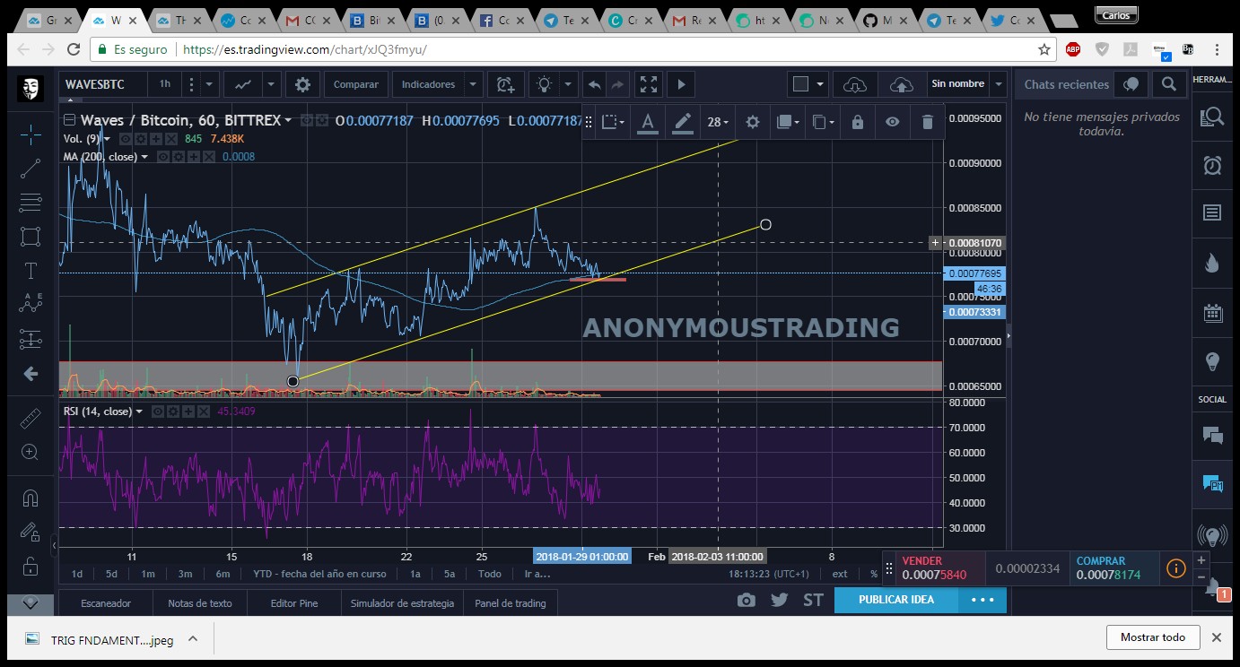Screen dimensions: 1240x667
Task: Activate the zoom-in magnifier tool
Action: 31,452
